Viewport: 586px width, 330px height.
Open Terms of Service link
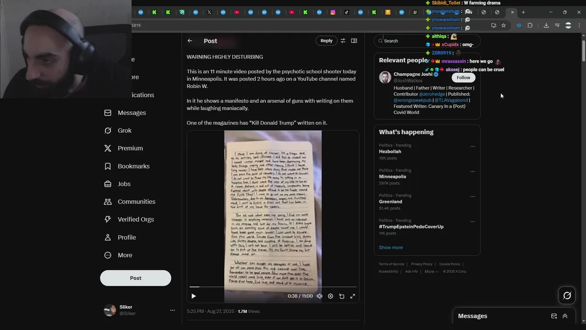tap(391, 264)
